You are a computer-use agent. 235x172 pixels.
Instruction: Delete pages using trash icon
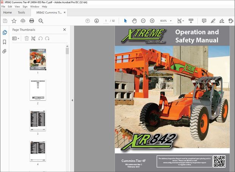click(x=27, y=38)
